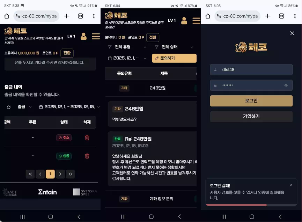Expand the 전체 유형 filter dropdown
This screenshot has width=302, height=222.
tap(127, 47)
